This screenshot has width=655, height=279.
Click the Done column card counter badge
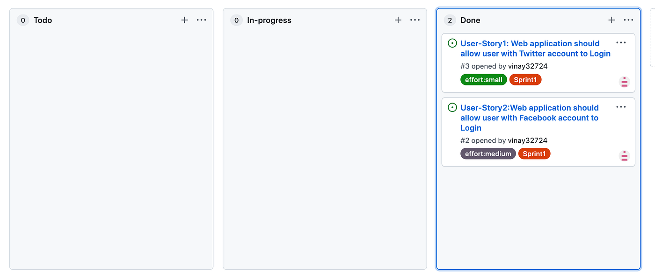pos(450,20)
